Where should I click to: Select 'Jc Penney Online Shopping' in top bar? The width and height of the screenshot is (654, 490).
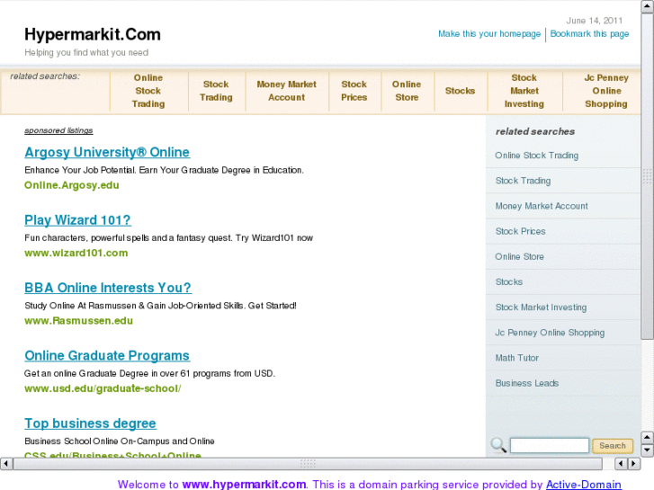click(606, 91)
